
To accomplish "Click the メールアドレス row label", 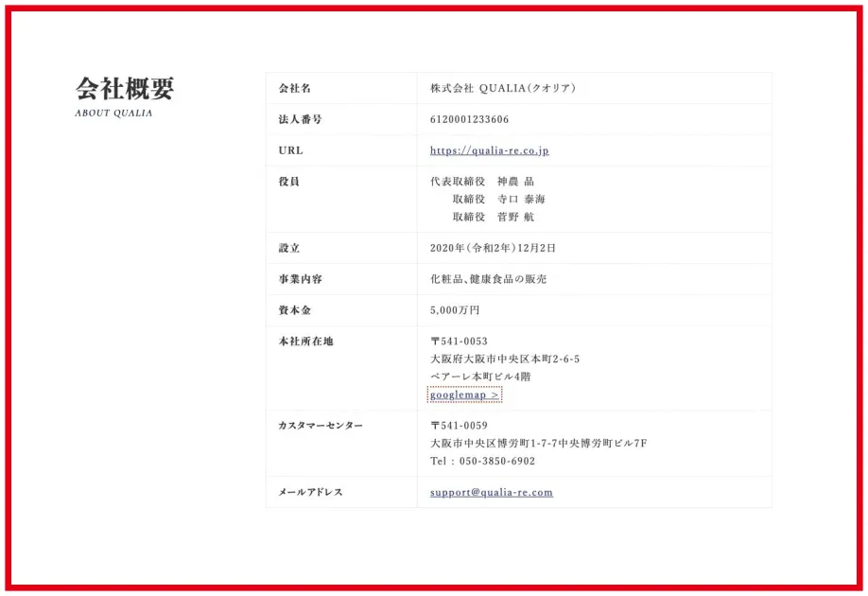I will tap(310, 492).
